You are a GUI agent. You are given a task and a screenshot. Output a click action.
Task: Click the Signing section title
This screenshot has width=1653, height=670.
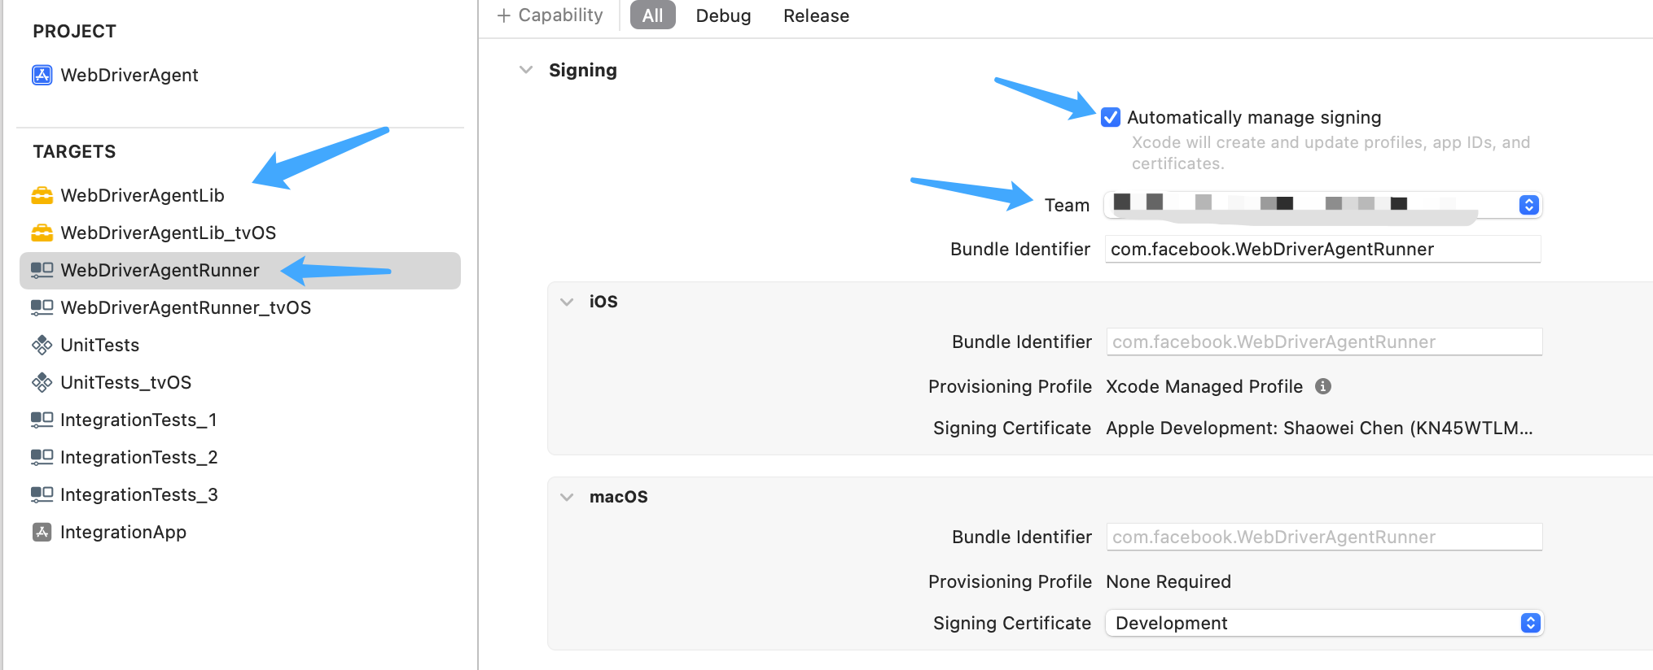pos(583,70)
